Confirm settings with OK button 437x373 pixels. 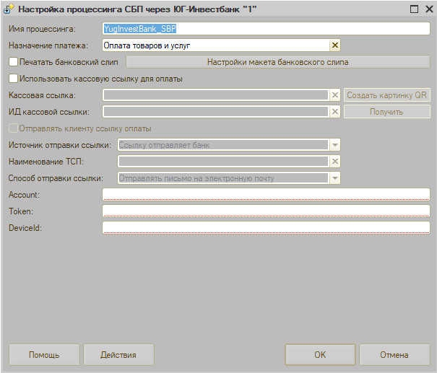click(x=320, y=355)
